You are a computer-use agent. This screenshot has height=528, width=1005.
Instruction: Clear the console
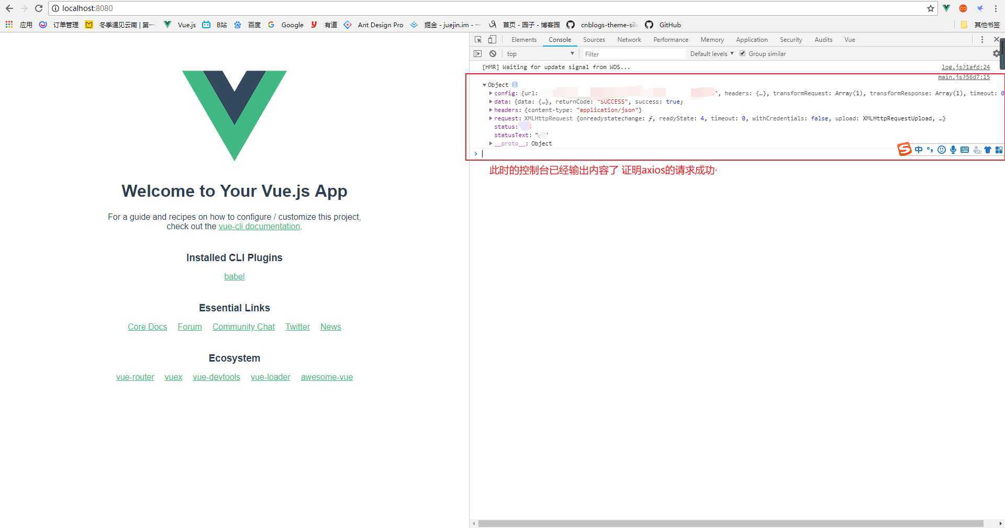coord(493,53)
